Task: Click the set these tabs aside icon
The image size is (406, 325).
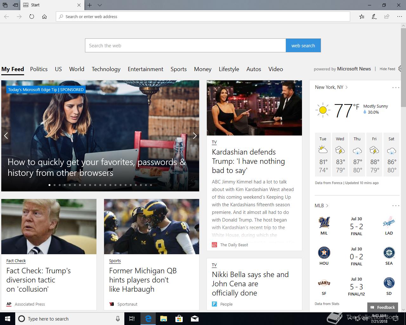Action: pos(15,5)
